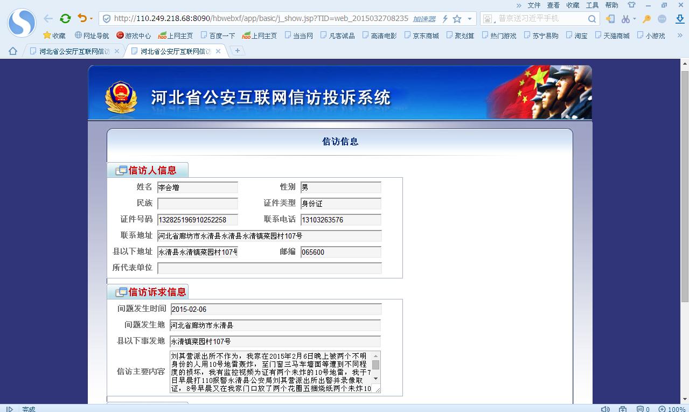Click the orange undo restore icon
This screenshot has height=412, width=689.
(x=82, y=18)
